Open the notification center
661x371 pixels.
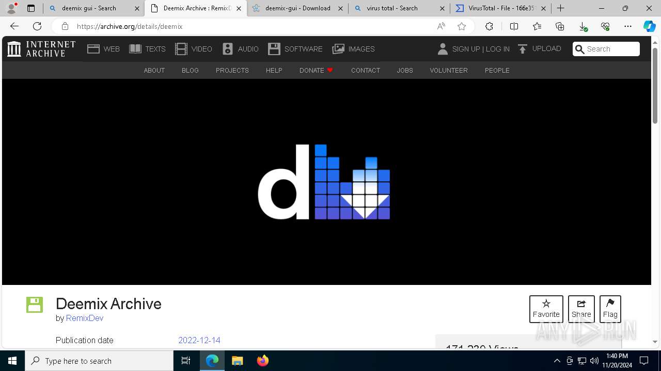click(644, 361)
